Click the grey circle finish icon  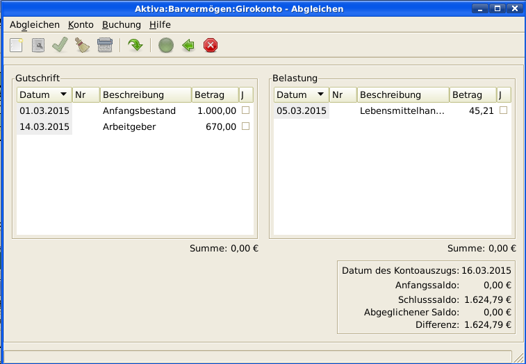click(165, 46)
